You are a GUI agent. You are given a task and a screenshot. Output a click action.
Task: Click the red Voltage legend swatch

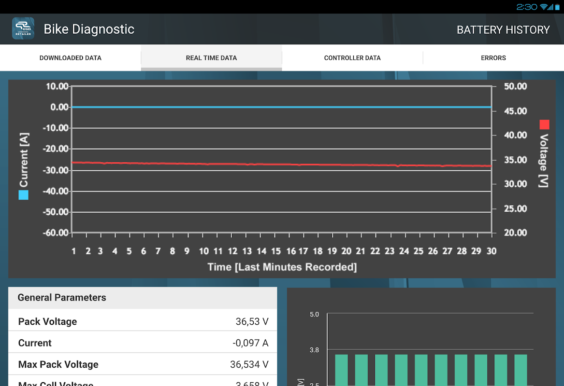pos(544,124)
